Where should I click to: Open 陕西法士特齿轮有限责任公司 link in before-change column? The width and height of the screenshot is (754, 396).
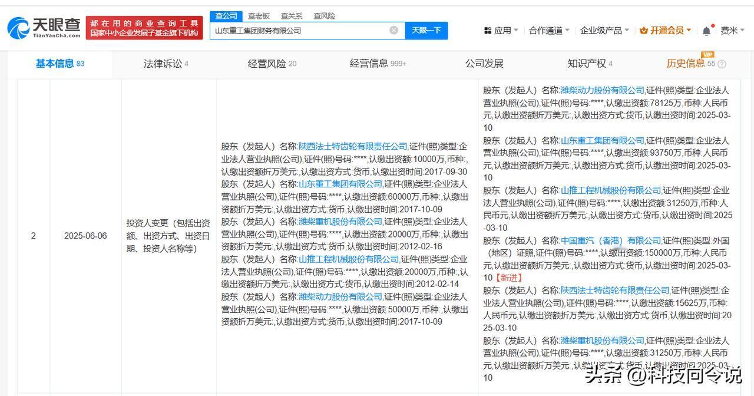pos(353,147)
